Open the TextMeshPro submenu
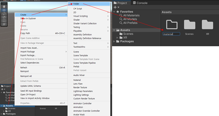219x116 pixels. 89,47
